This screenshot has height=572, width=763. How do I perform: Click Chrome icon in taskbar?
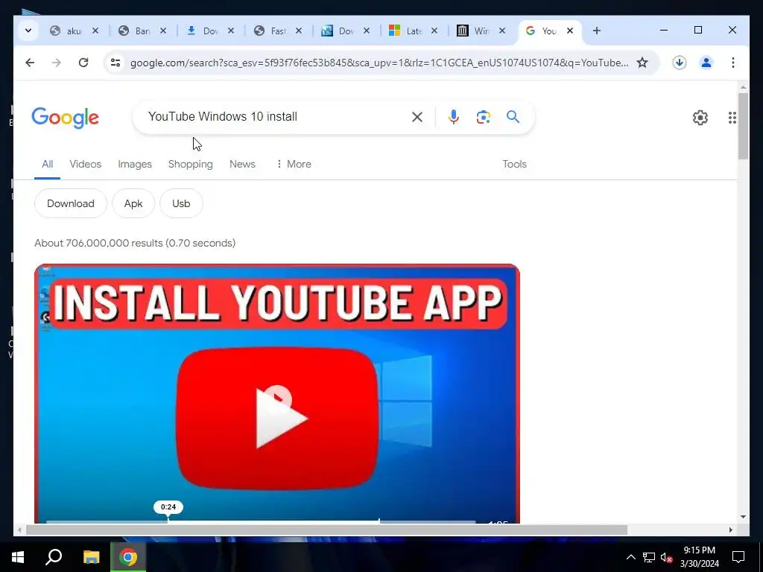[128, 557]
